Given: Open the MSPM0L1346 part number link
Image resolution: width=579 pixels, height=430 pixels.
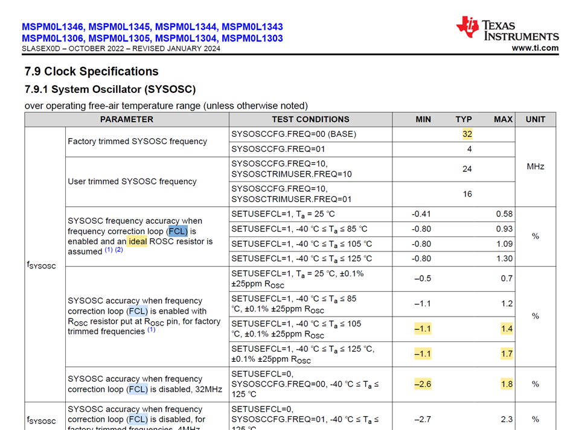Looking at the screenshot, I should tap(53, 27).
